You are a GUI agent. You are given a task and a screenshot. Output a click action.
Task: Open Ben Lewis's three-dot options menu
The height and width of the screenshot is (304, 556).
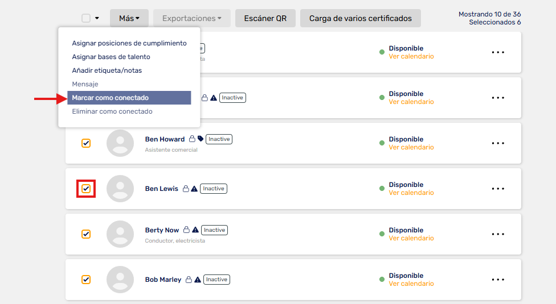click(x=498, y=189)
